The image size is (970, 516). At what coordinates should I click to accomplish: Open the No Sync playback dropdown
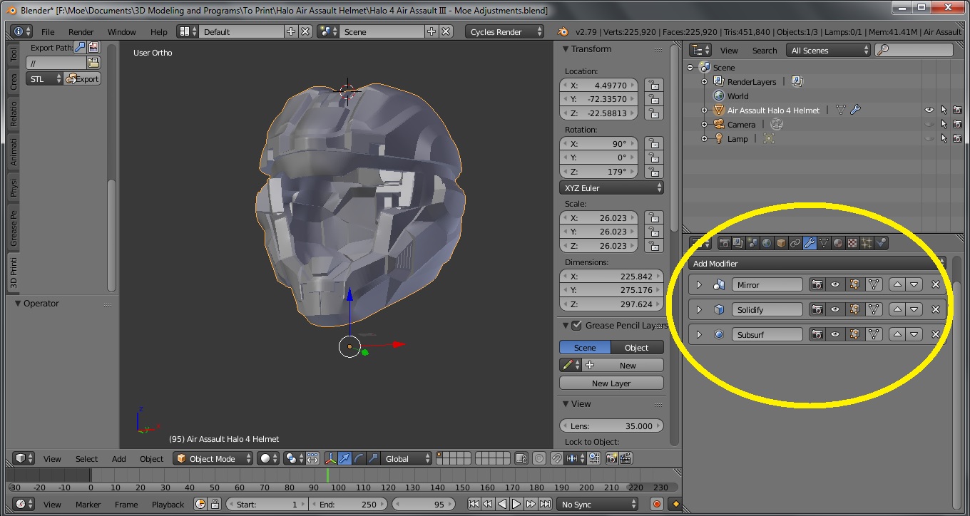pos(598,504)
